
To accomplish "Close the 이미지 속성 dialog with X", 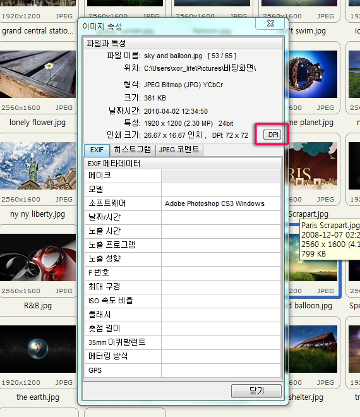I will (x=271, y=23).
